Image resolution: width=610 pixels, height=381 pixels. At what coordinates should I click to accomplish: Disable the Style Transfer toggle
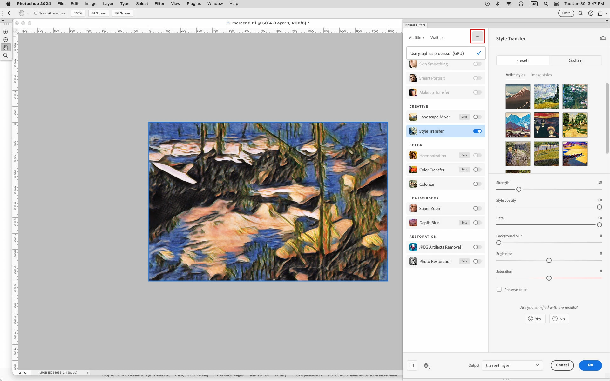pos(477,131)
